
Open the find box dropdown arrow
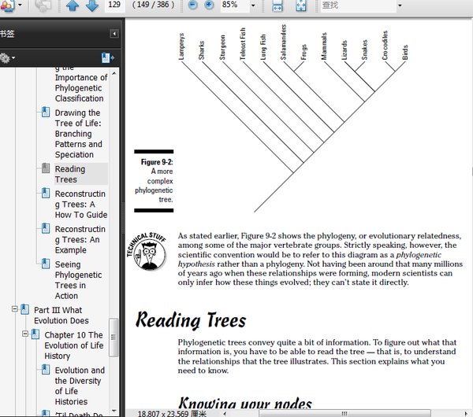(x=400, y=6)
